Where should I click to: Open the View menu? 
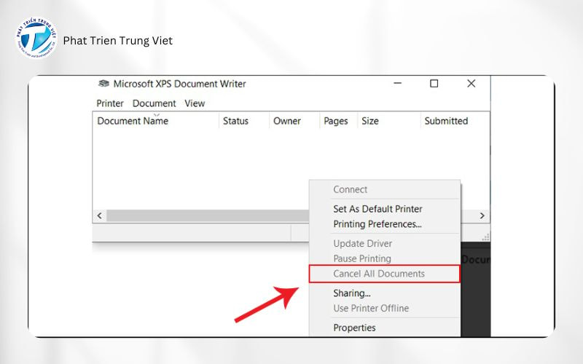tap(195, 103)
